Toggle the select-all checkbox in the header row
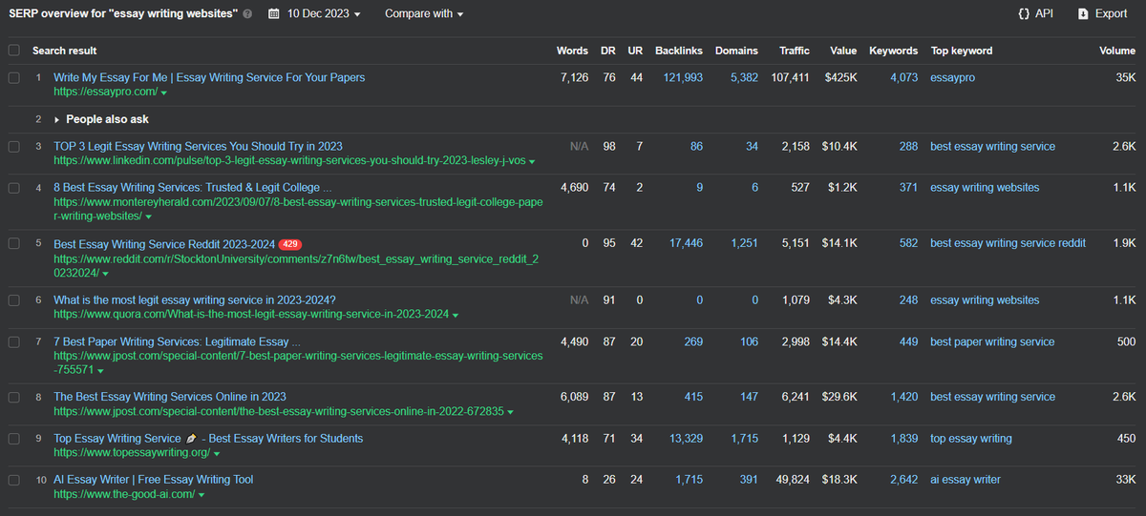 point(13,51)
